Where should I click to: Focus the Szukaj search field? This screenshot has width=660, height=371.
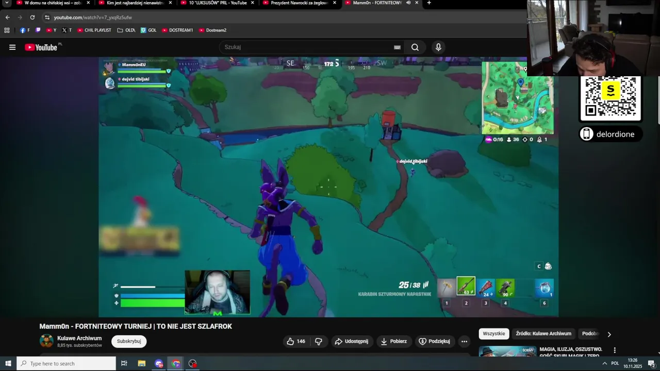click(x=307, y=47)
